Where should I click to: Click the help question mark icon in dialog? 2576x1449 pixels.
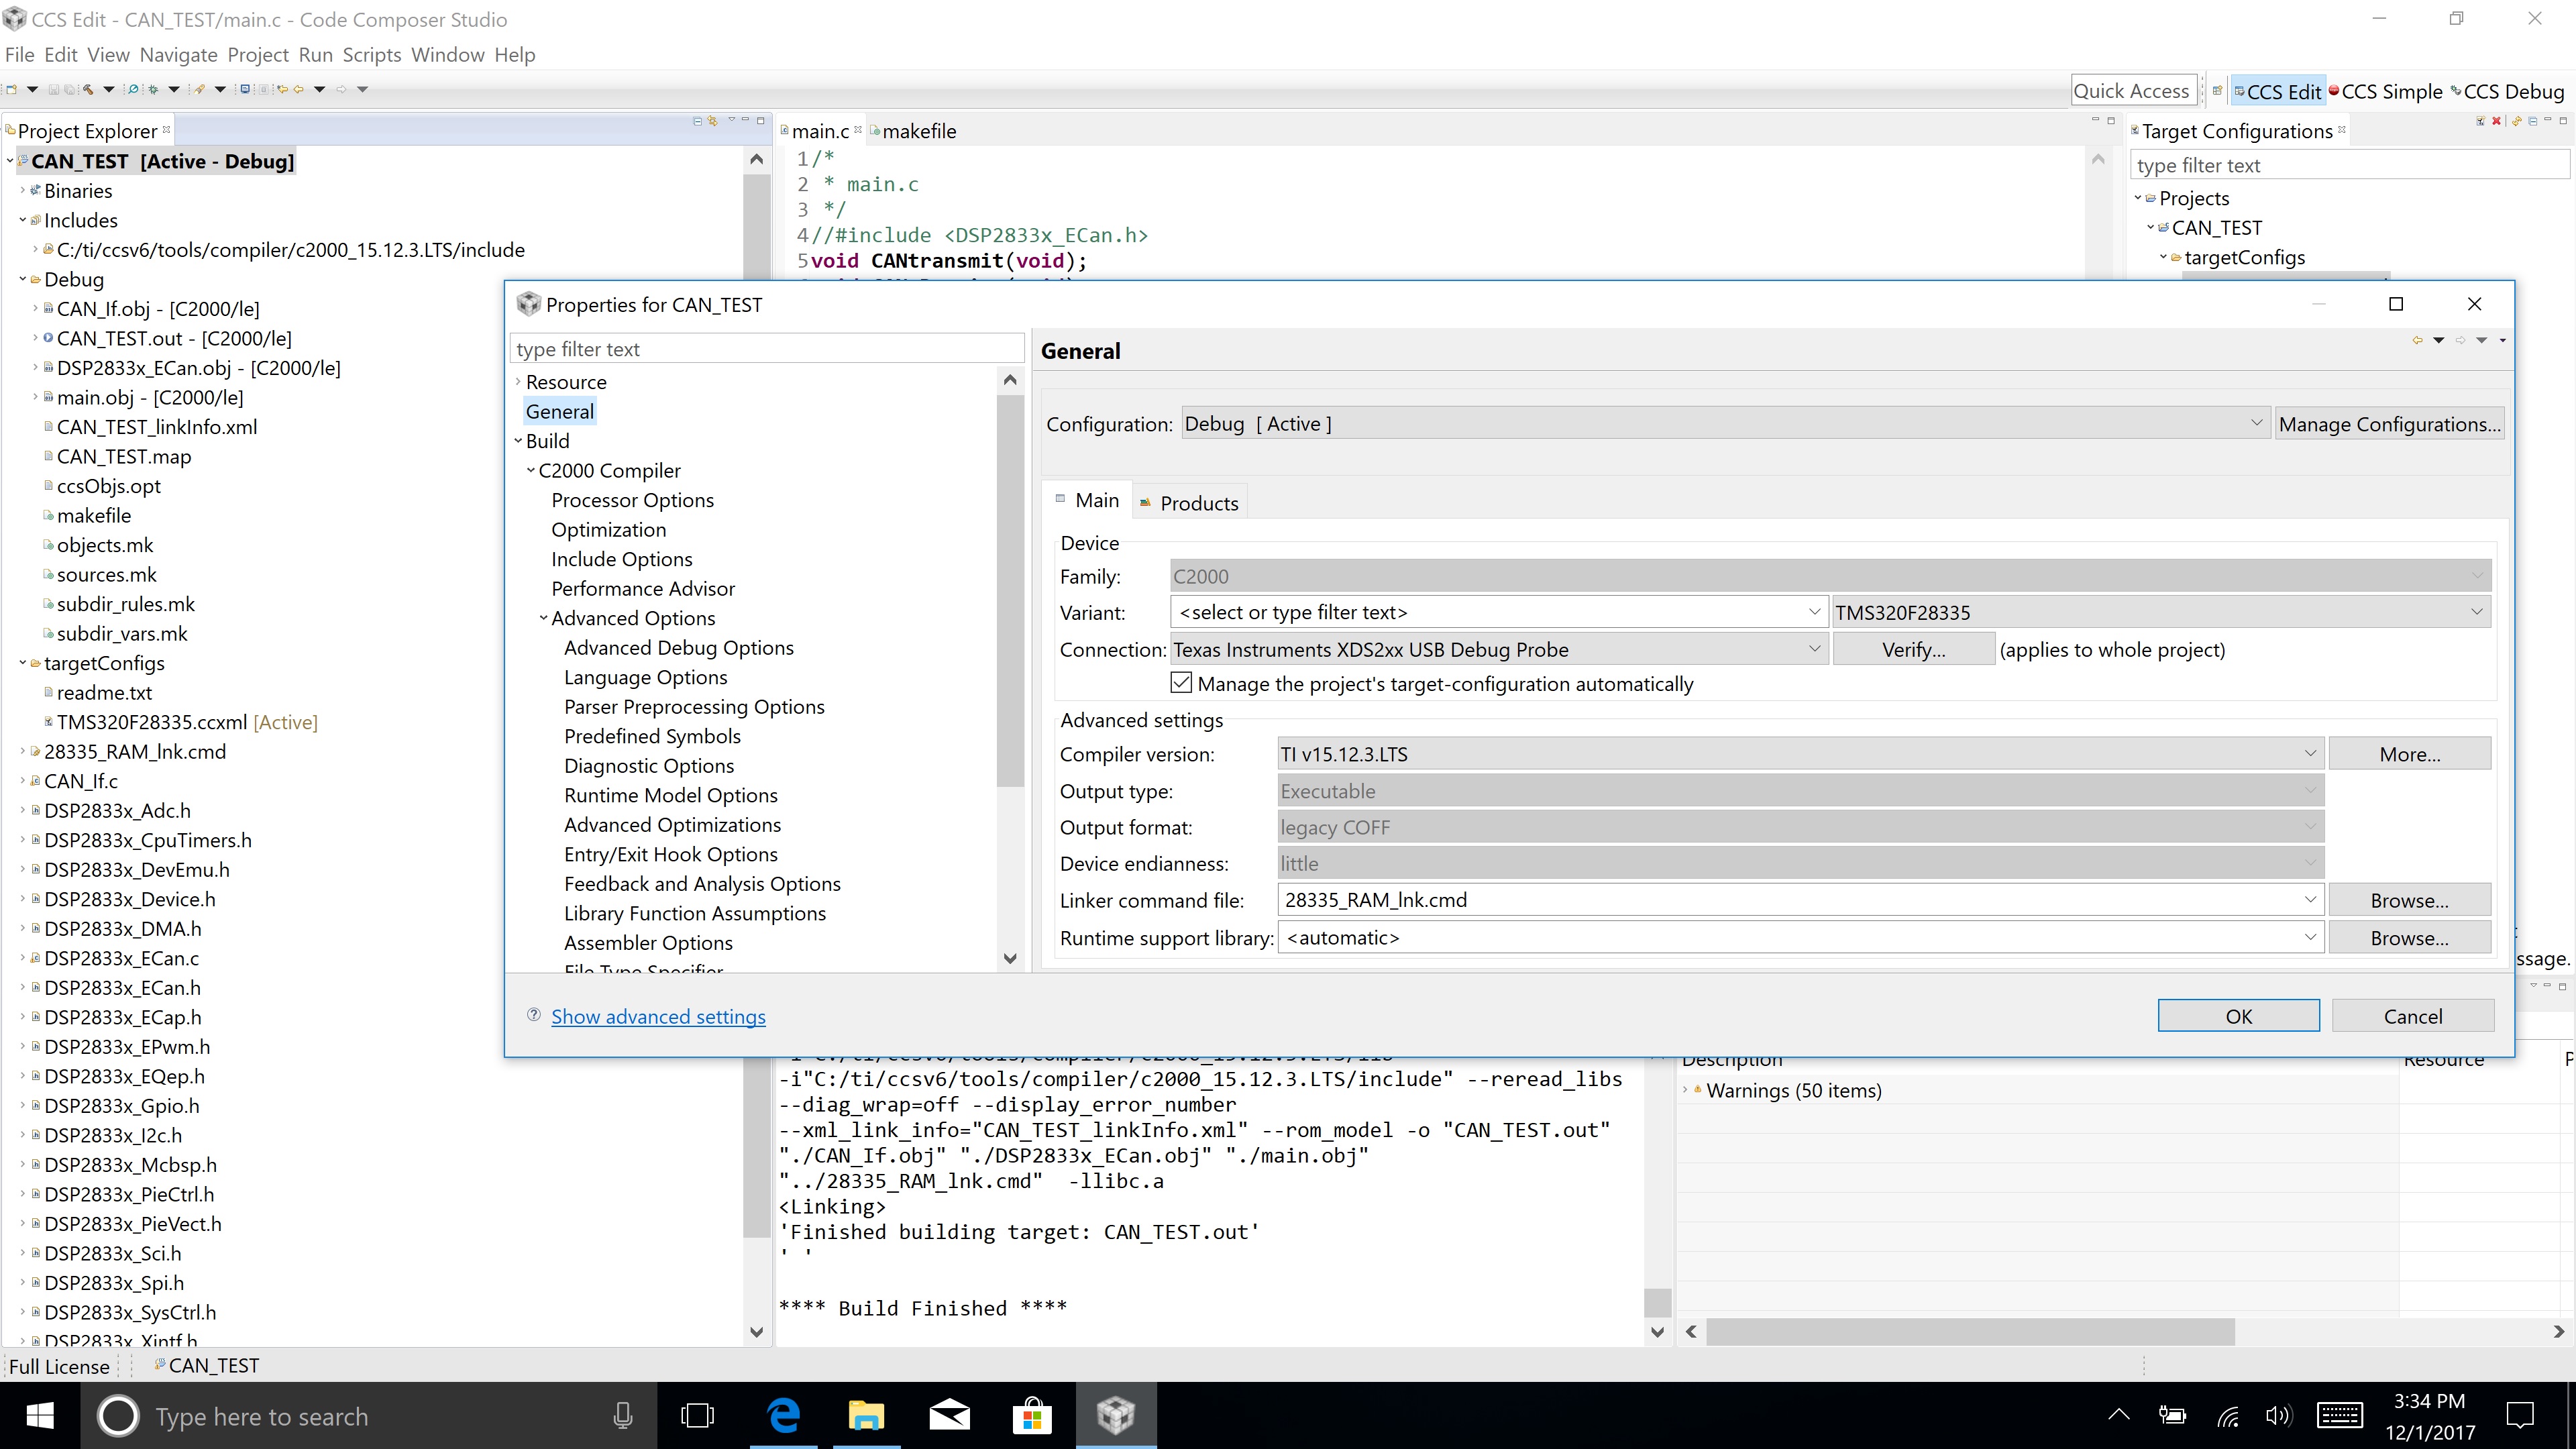534,1015
